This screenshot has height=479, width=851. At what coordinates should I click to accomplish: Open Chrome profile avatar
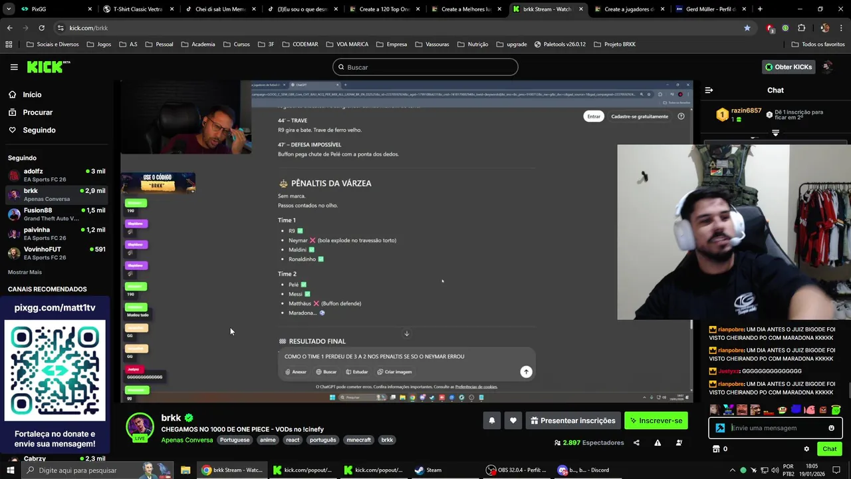[825, 28]
